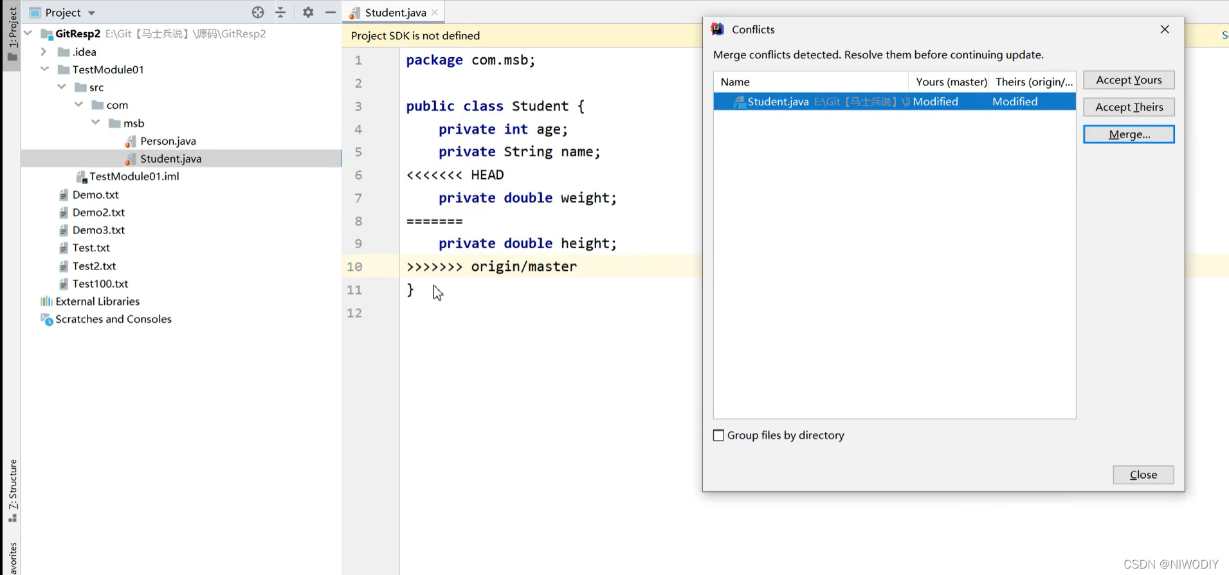Click the External Libraries node
Screen dimensions: 1229x575
point(97,301)
